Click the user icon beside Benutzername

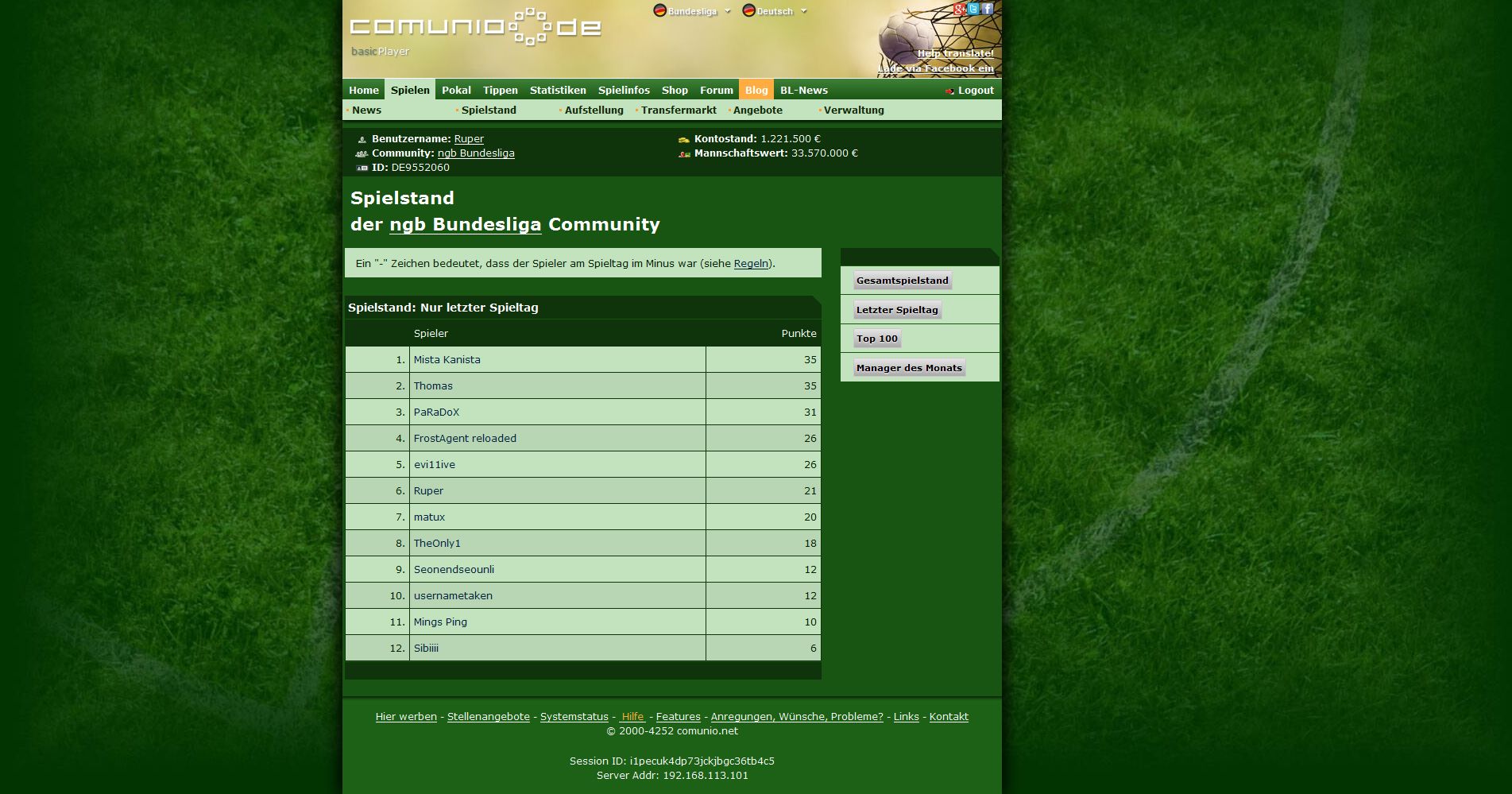362,139
